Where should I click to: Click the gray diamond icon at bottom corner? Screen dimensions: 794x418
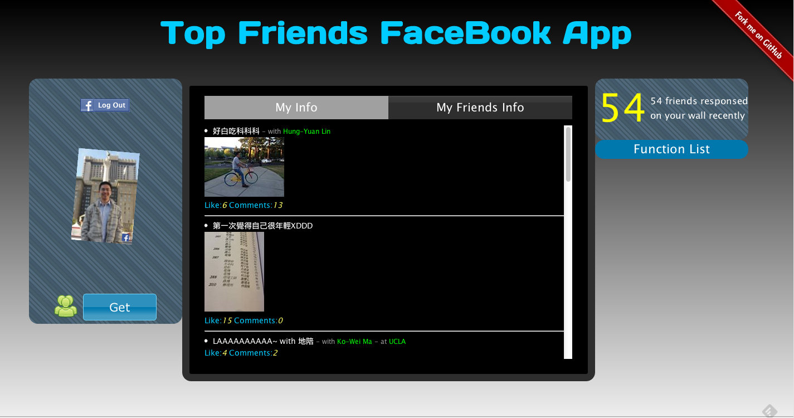[769, 411]
